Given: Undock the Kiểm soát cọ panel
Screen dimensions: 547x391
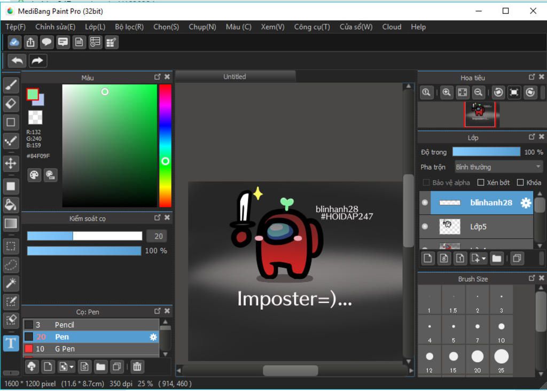Looking at the screenshot, I should 158,217.
